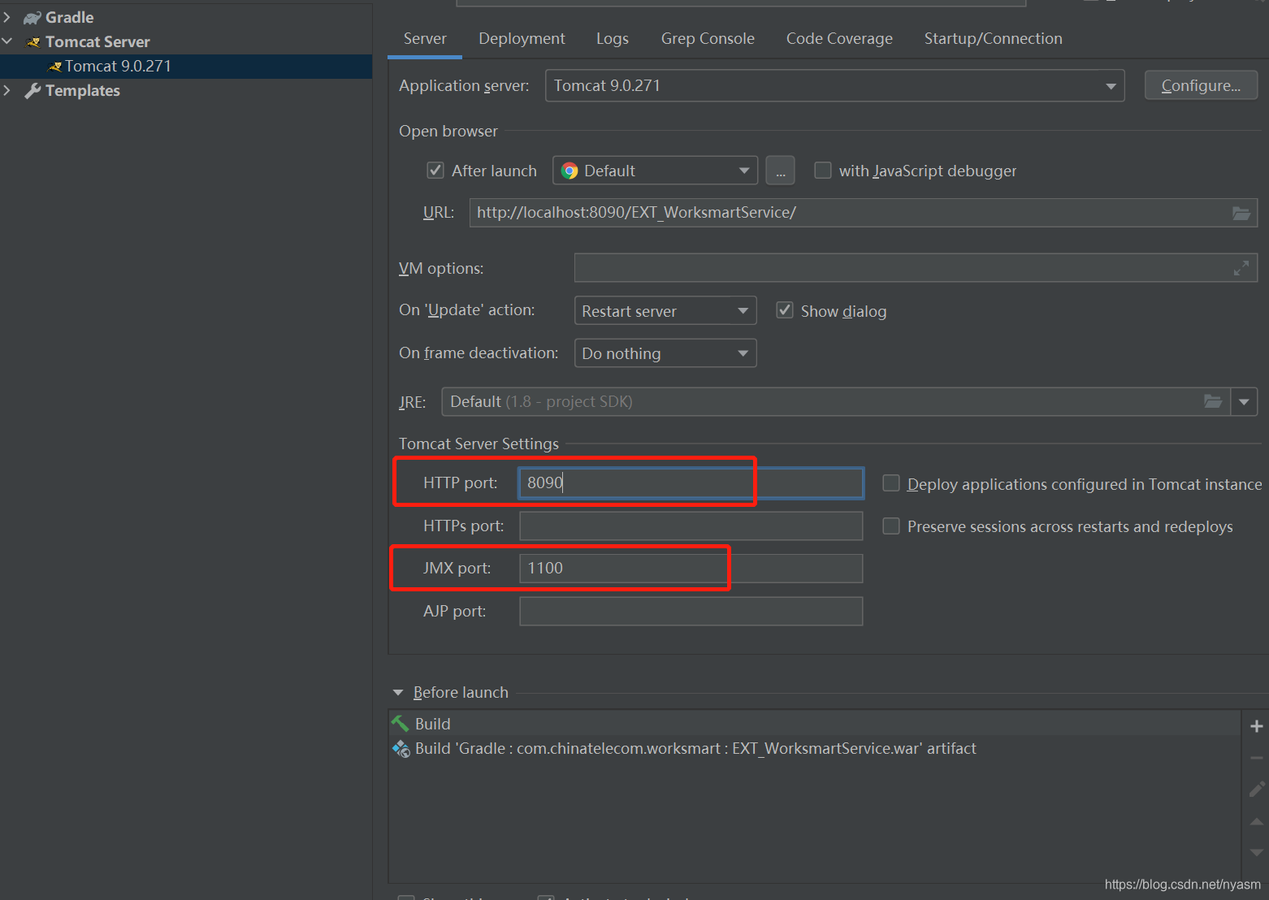Click expand icon in VM options field
The height and width of the screenshot is (900, 1269).
pyautogui.click(x=1241, y=268)
